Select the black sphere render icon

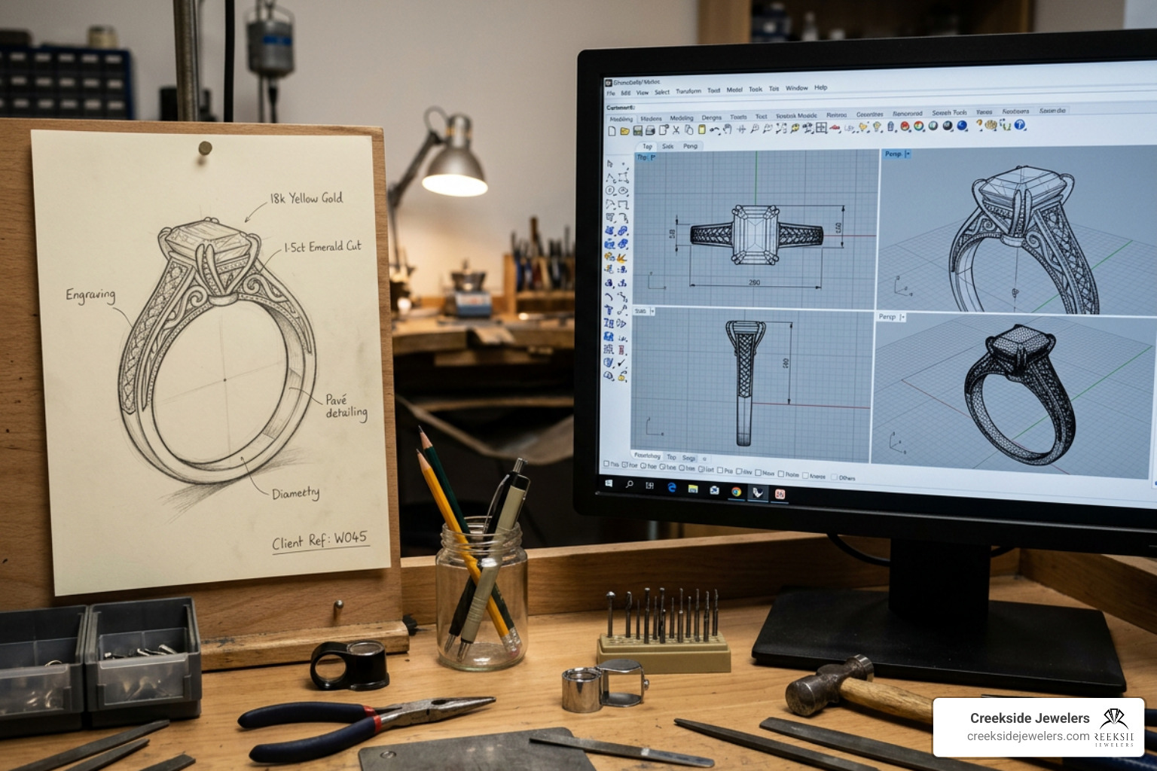948,126
